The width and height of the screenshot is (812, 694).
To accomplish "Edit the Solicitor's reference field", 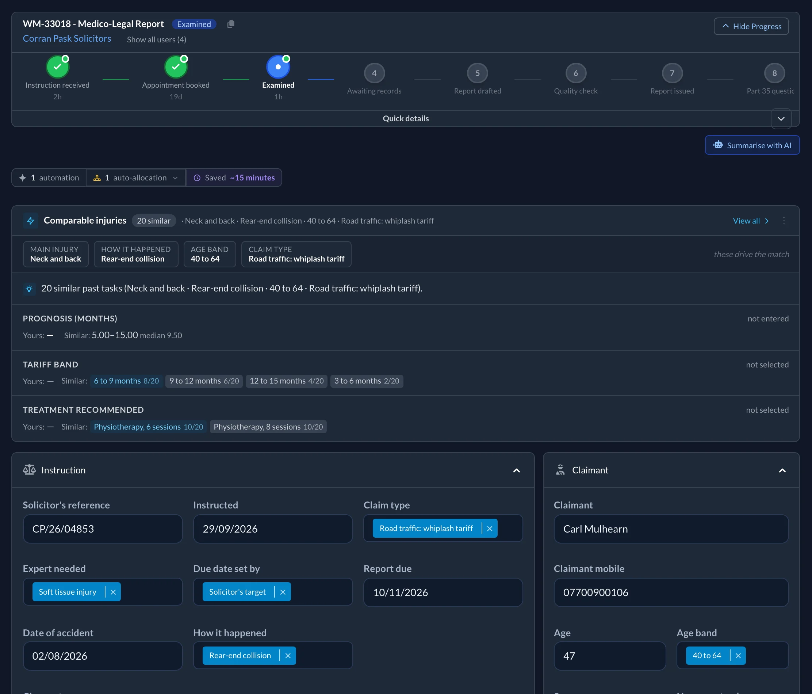I will [103, 529].
